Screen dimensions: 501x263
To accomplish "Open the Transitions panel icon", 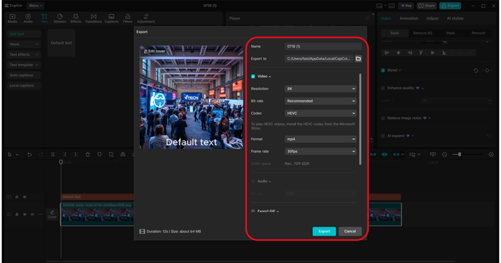I will (93, 18).
